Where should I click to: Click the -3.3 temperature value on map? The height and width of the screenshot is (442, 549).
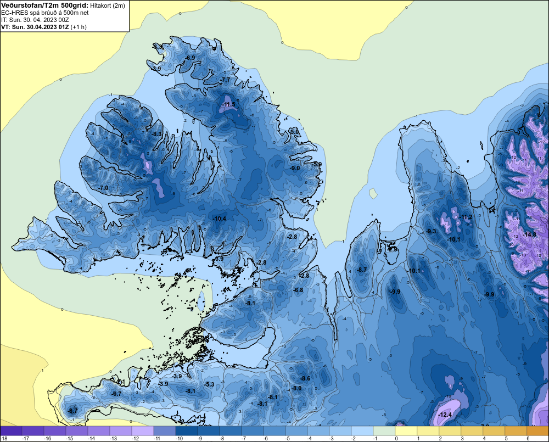(x=158, y=47)
